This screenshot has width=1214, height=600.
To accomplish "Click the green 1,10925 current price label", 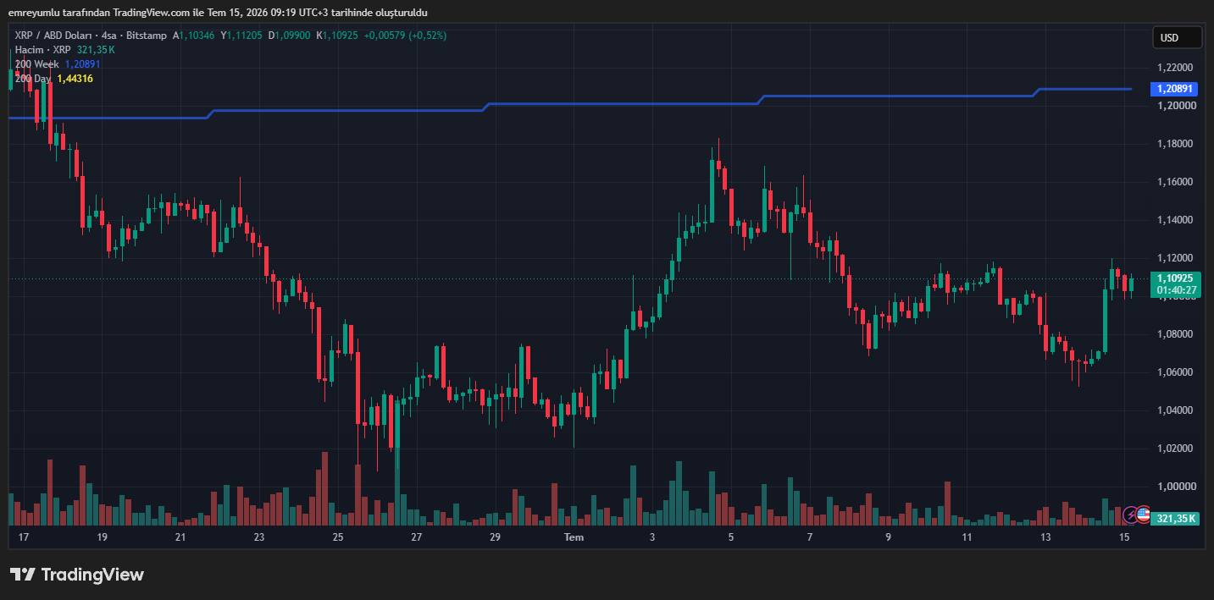I will point(1175,278).
